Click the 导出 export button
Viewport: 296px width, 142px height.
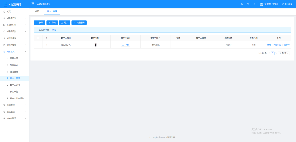coord(52,23)
